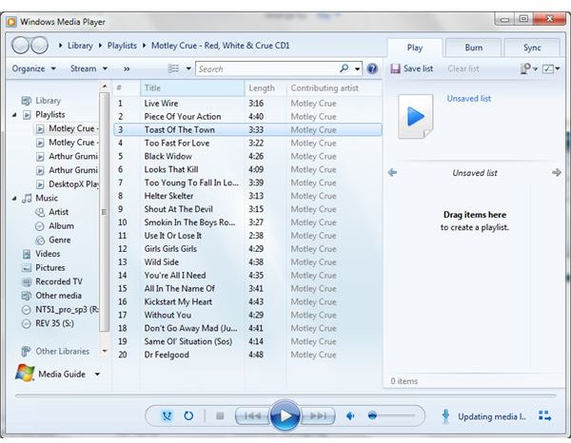Switch to Now Playing view icon
Image resolution: width=571 pixels, height=443 pixels.
[544, 415]
